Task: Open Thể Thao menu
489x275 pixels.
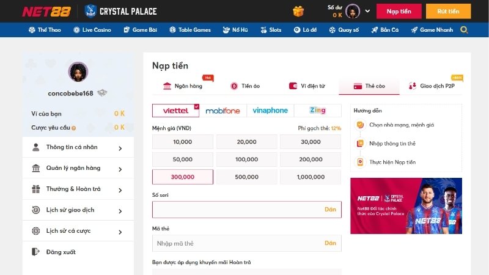Action: 45,30
